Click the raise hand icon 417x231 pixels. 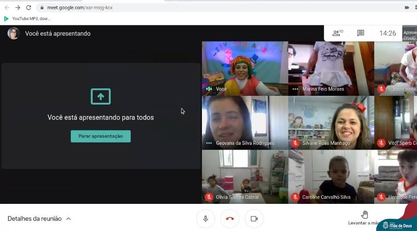(x=365, y=214)
